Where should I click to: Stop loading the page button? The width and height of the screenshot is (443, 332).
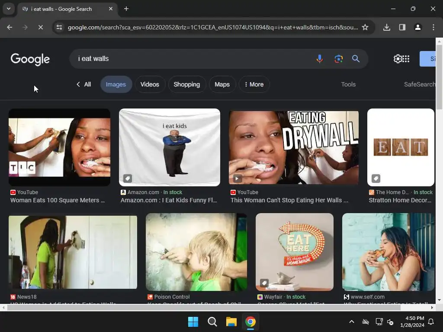pos(40,27)
